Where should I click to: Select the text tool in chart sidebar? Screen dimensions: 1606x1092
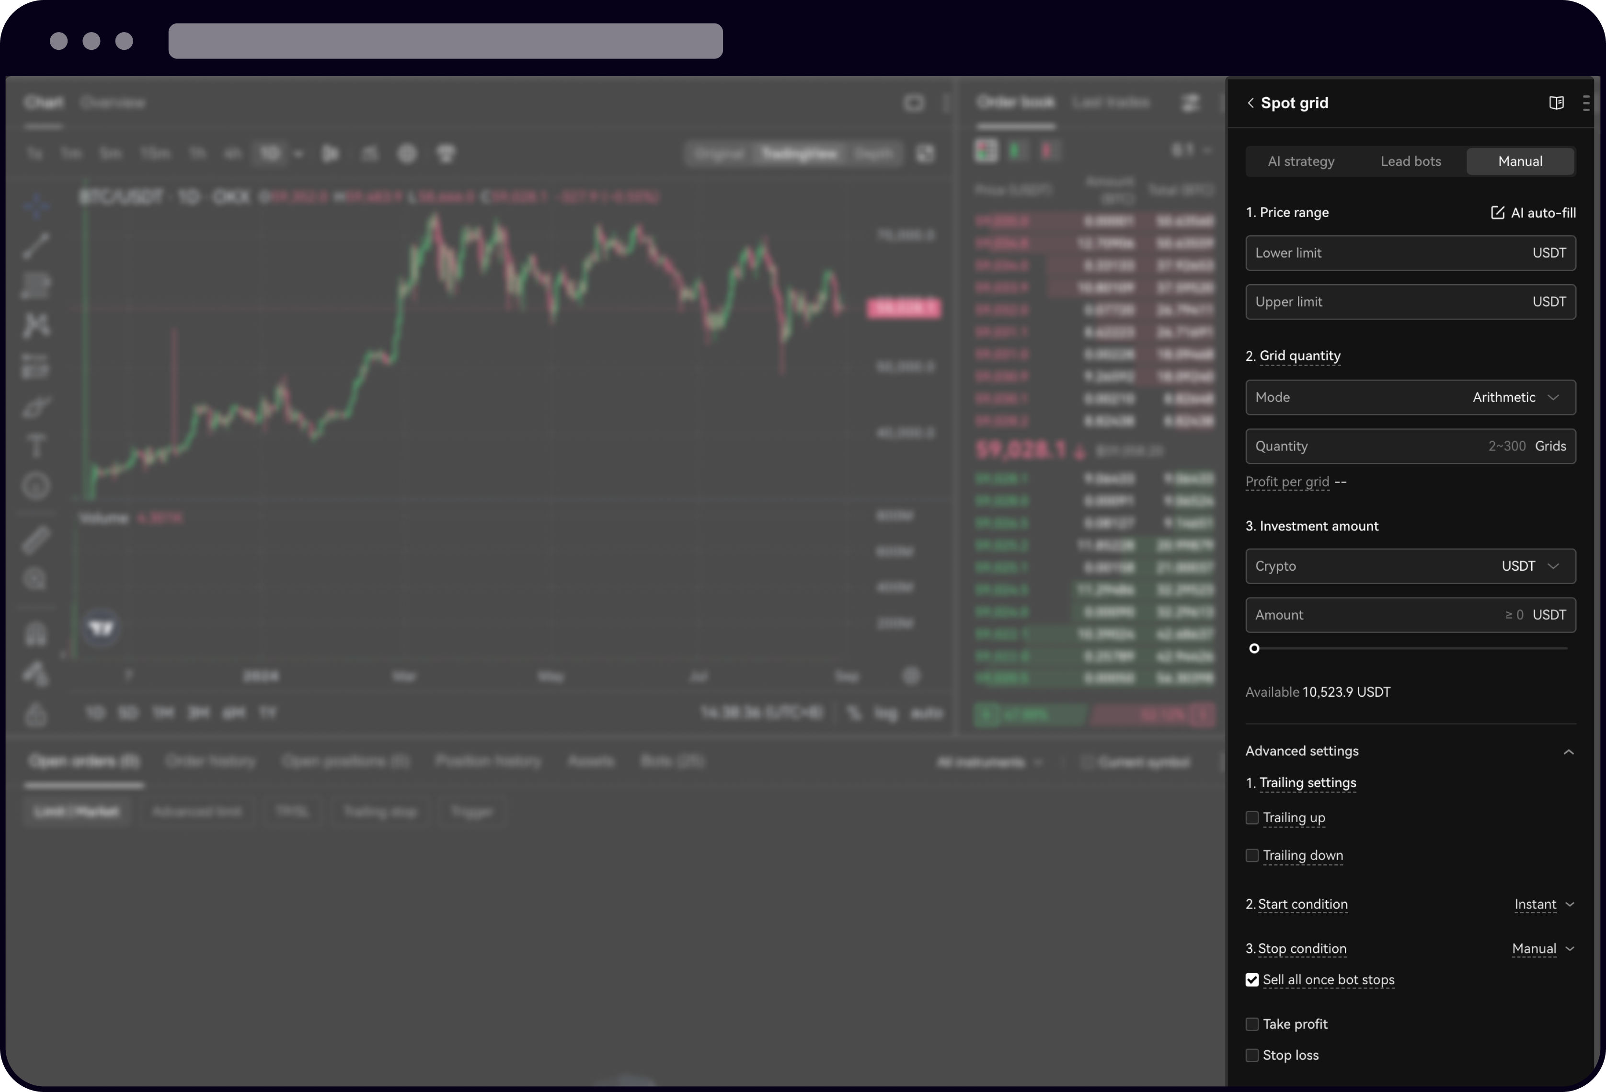(x=36, y=446)
